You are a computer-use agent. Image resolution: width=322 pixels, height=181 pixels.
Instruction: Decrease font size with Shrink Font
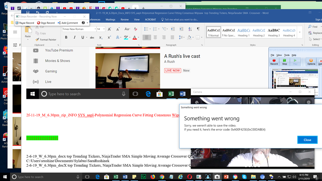pyautogui.click(x=118, y=29)
